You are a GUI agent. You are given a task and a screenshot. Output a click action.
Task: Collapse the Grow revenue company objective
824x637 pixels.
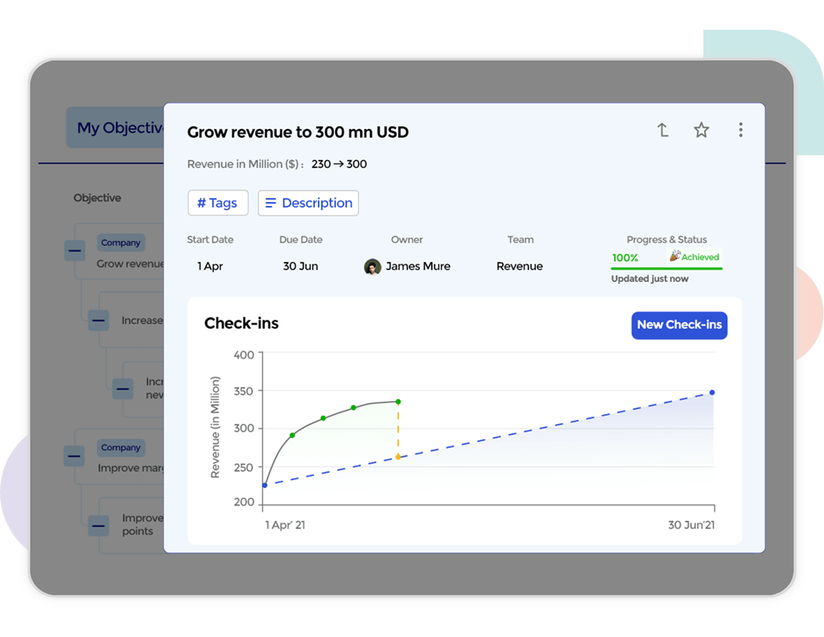75,250
